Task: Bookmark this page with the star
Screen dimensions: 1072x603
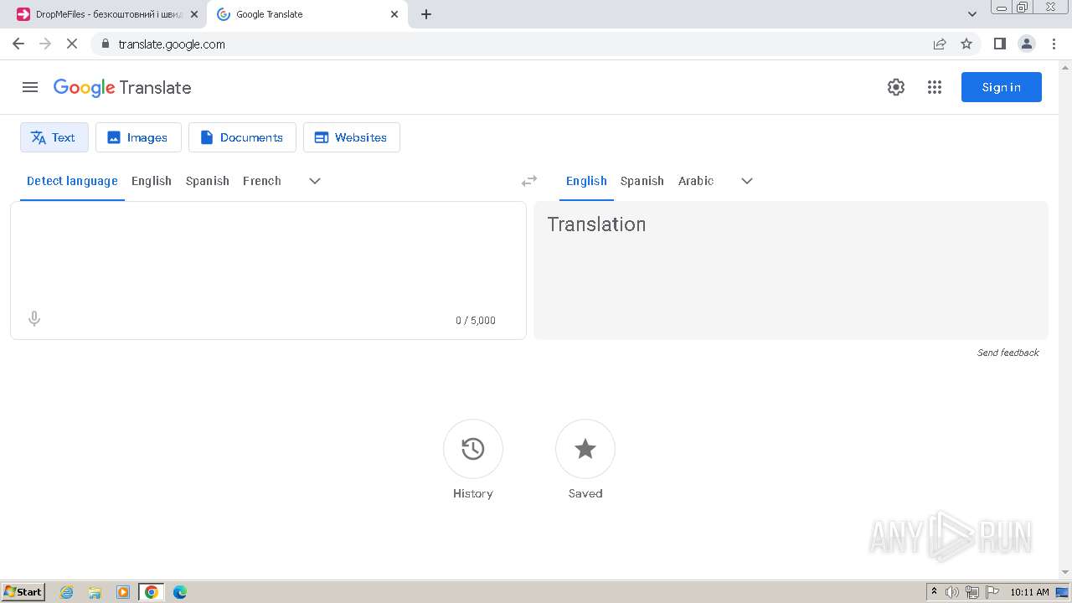Action: (x=966, y=44)
